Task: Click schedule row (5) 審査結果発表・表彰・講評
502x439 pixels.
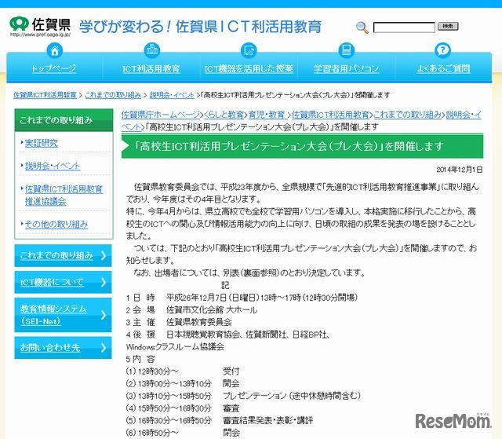Action: coord(220,420)
